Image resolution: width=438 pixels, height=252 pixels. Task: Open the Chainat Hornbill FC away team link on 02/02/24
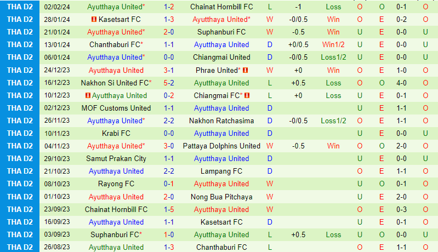pyautogui.click(x=221, y=7)
